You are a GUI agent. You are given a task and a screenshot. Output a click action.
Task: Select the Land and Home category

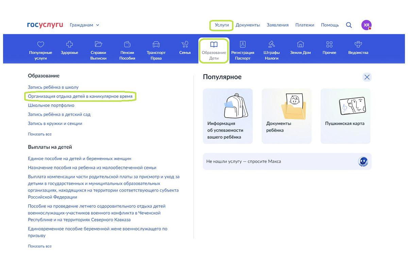point(300,48)
